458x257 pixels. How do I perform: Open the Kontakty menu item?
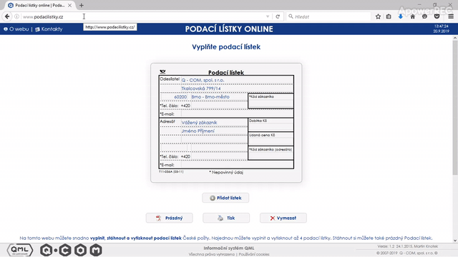[x=49, y=29]
